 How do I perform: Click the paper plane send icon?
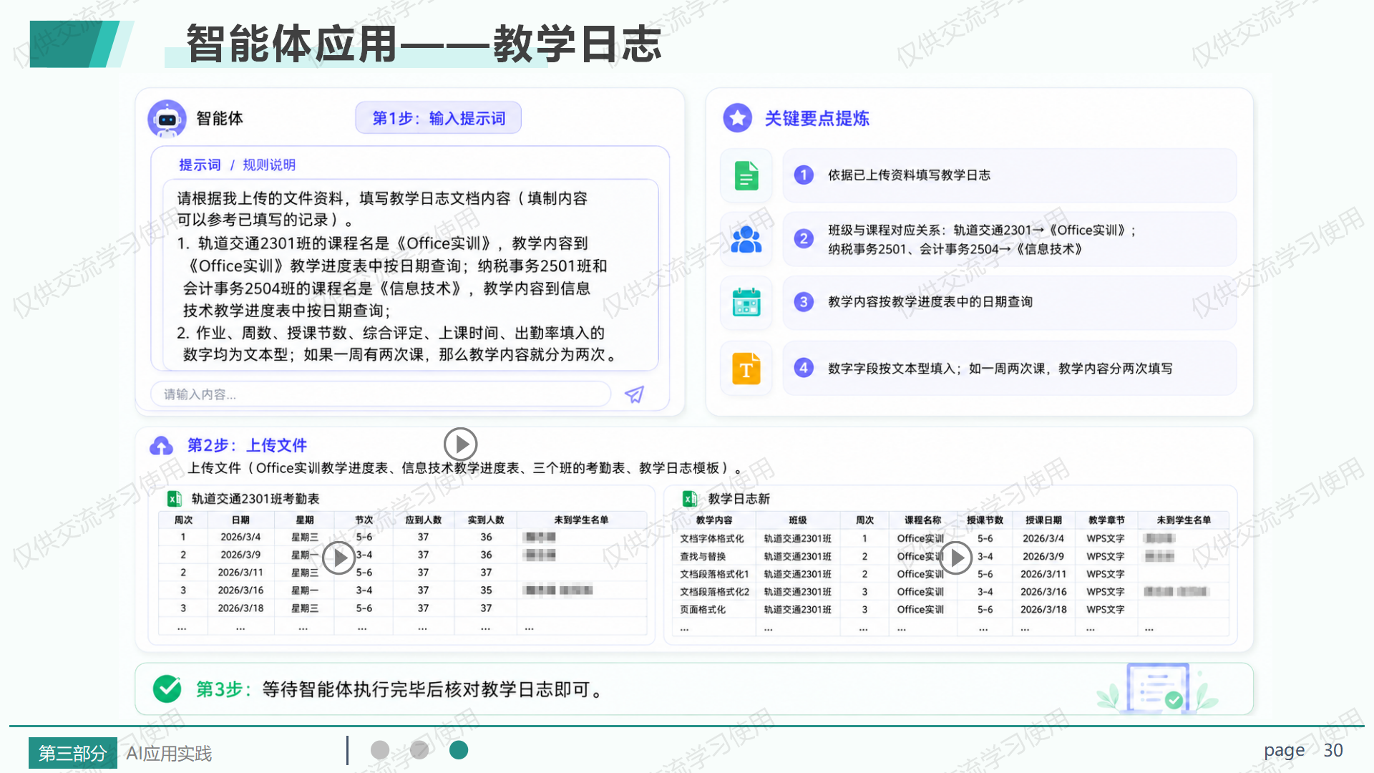point(634,394)
